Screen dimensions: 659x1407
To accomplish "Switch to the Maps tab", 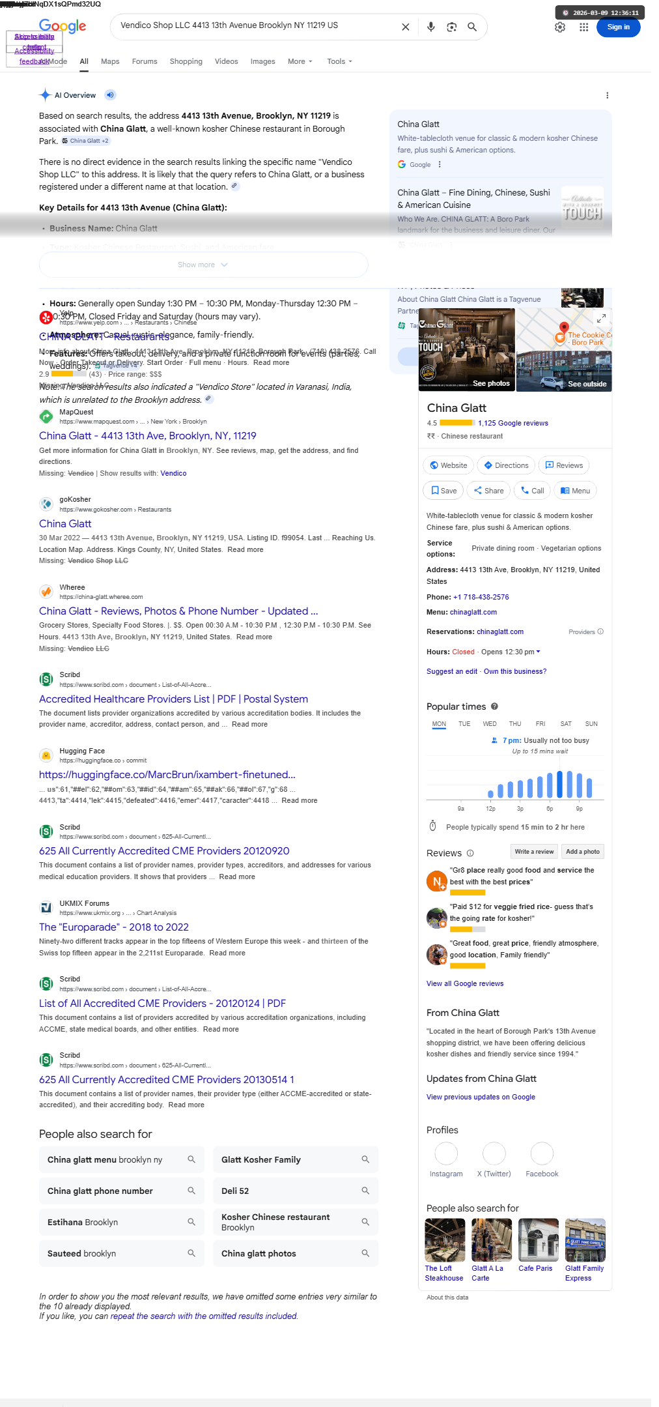I will [x=110, y=61].
